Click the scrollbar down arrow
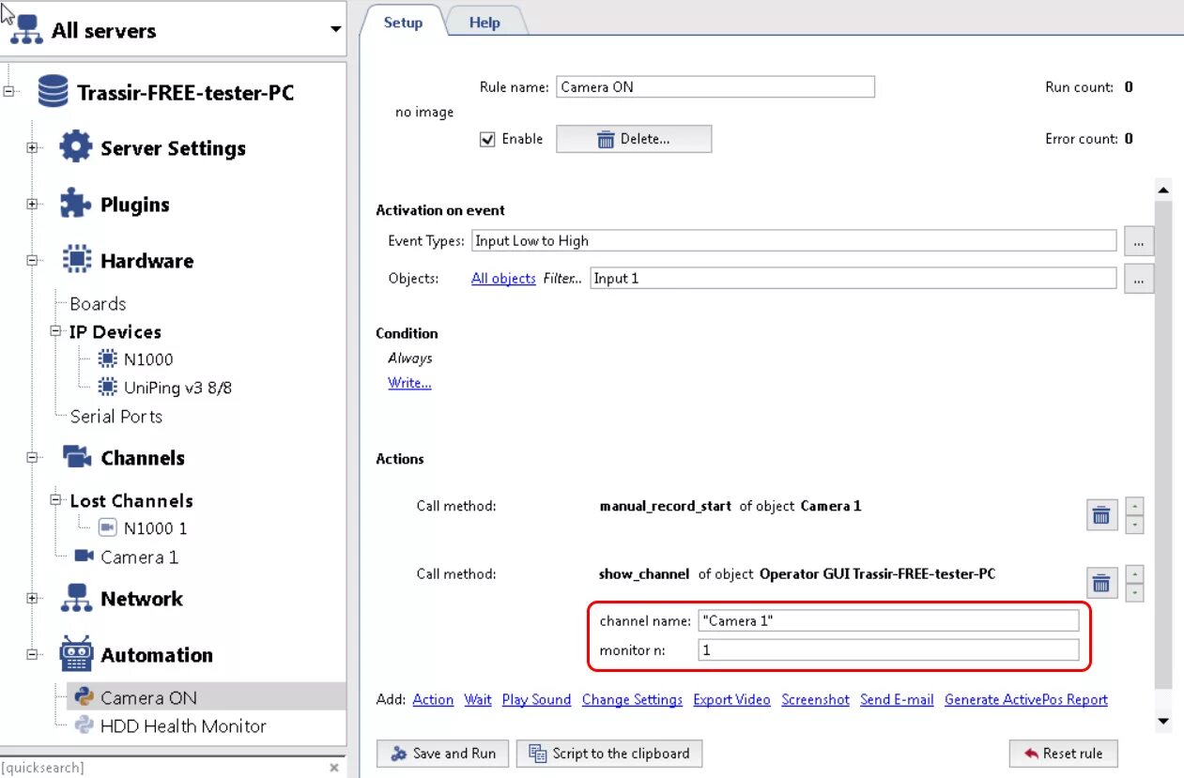 coord(1163,721)
